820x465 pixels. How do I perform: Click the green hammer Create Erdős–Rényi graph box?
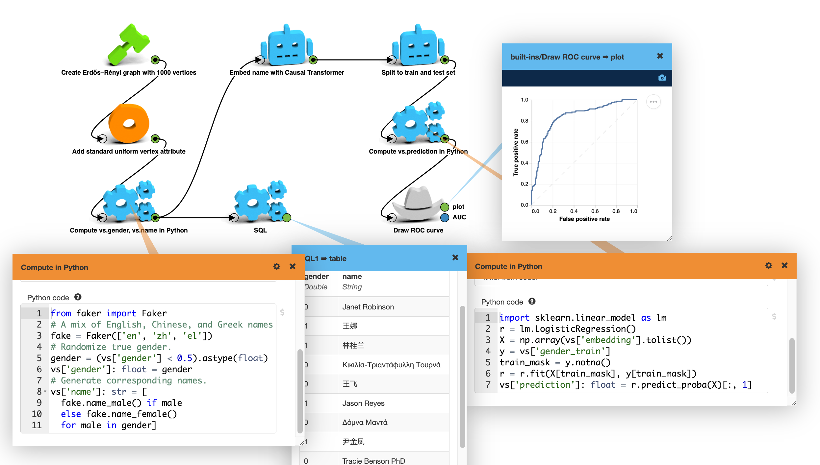pyautogui.click(x=129, y=45)
